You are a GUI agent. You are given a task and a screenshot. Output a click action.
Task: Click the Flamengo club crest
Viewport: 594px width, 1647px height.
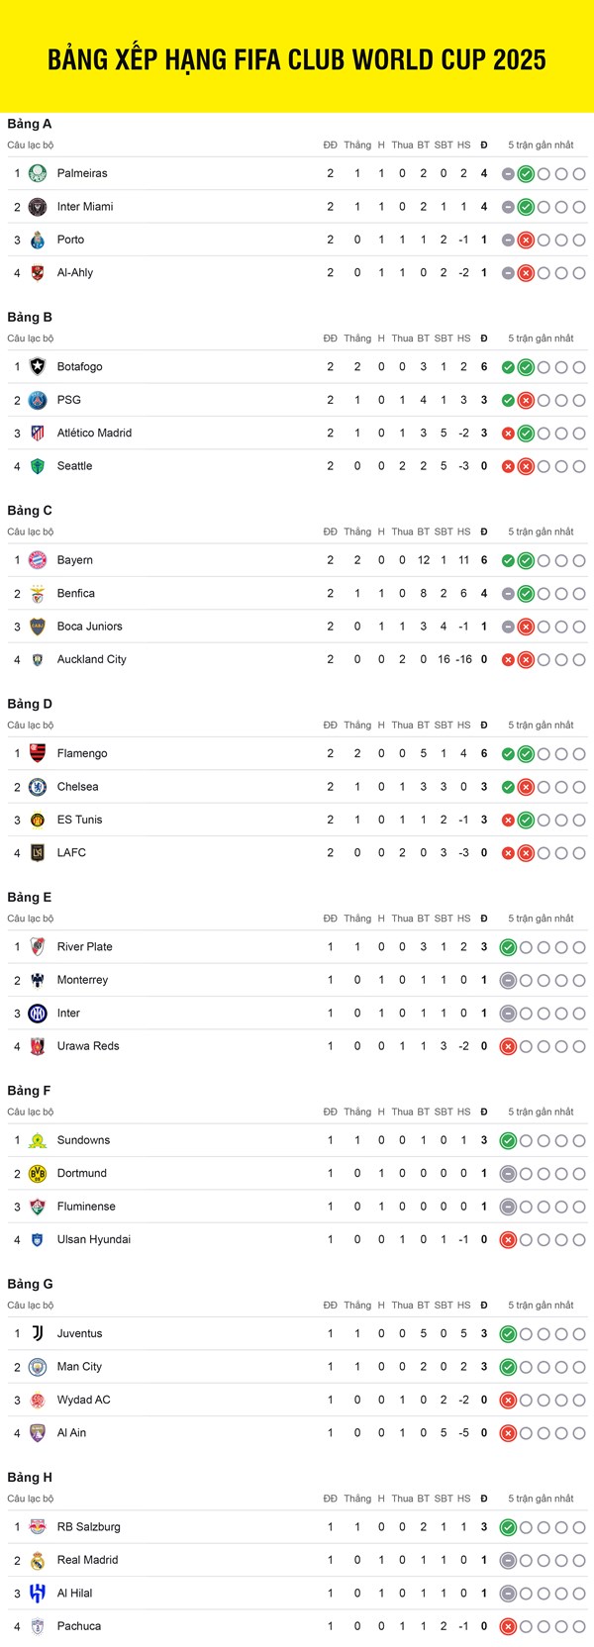coord(38,754)
